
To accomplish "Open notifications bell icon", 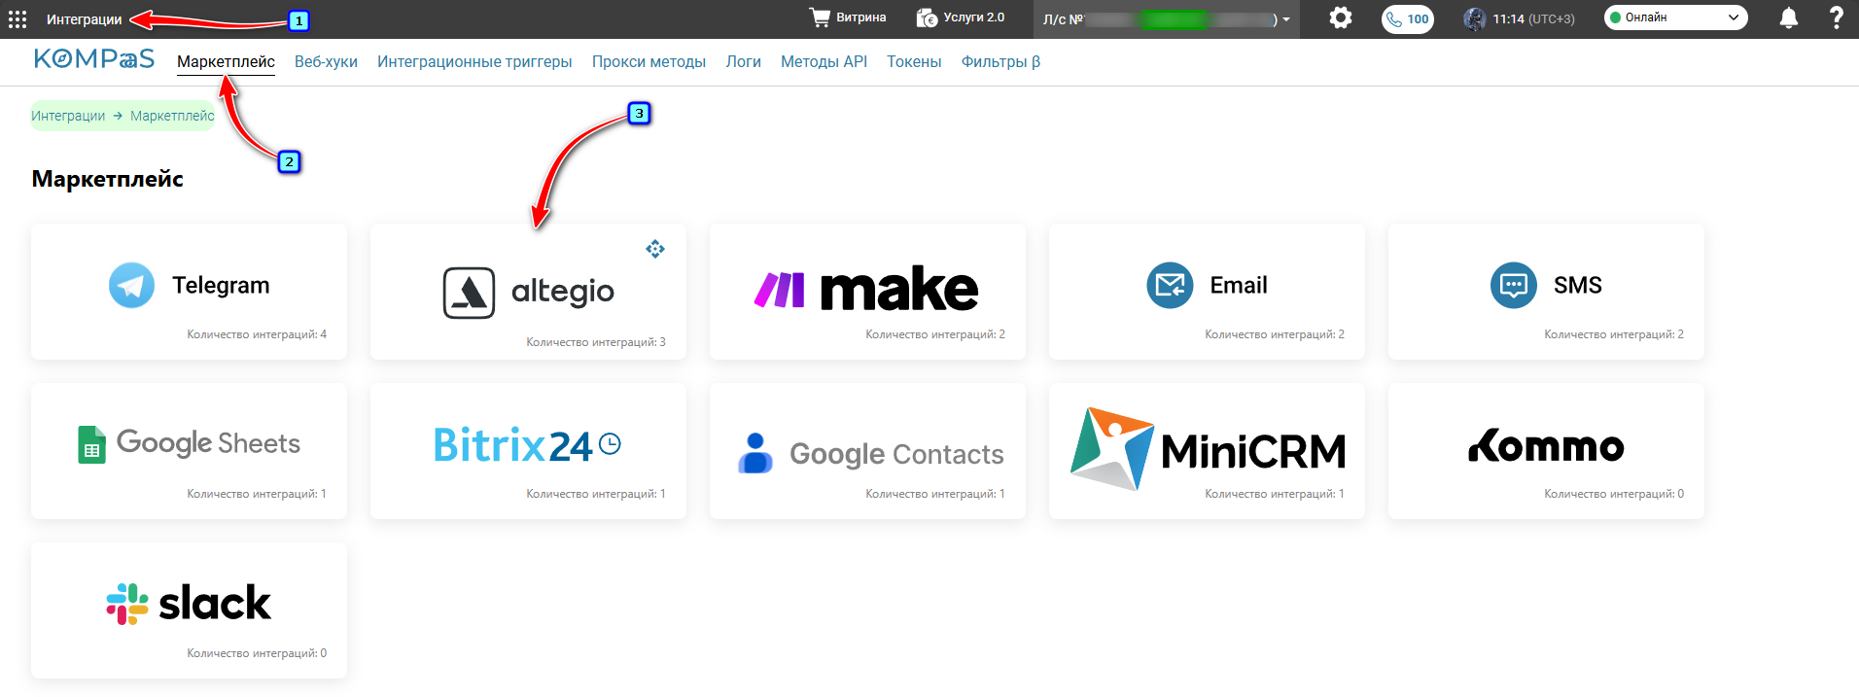I will (x=1788, y=18).
